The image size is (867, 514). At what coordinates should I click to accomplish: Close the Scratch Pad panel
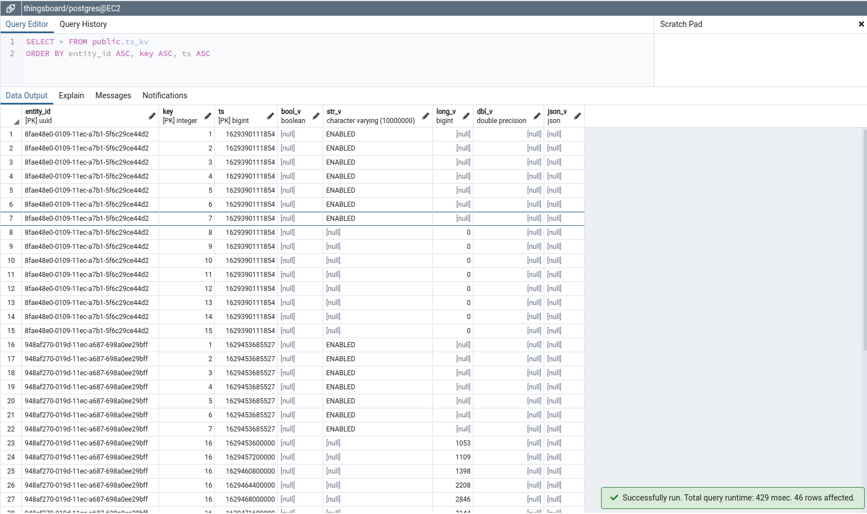coord(861,24)
